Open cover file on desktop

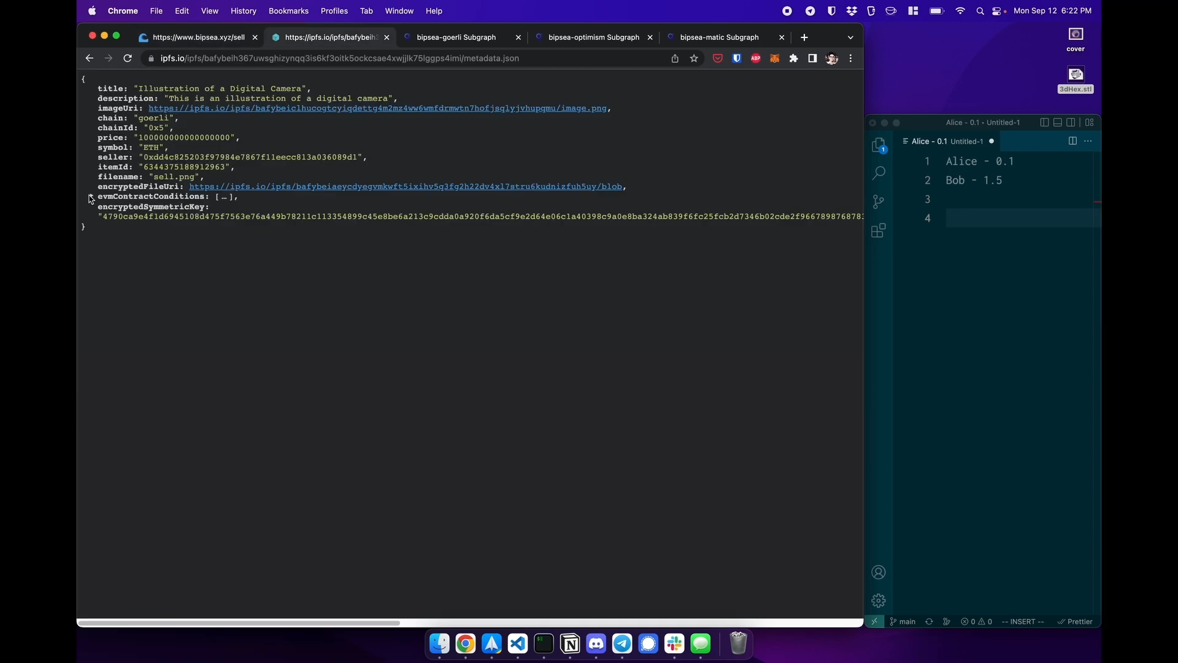point(1076,40)
